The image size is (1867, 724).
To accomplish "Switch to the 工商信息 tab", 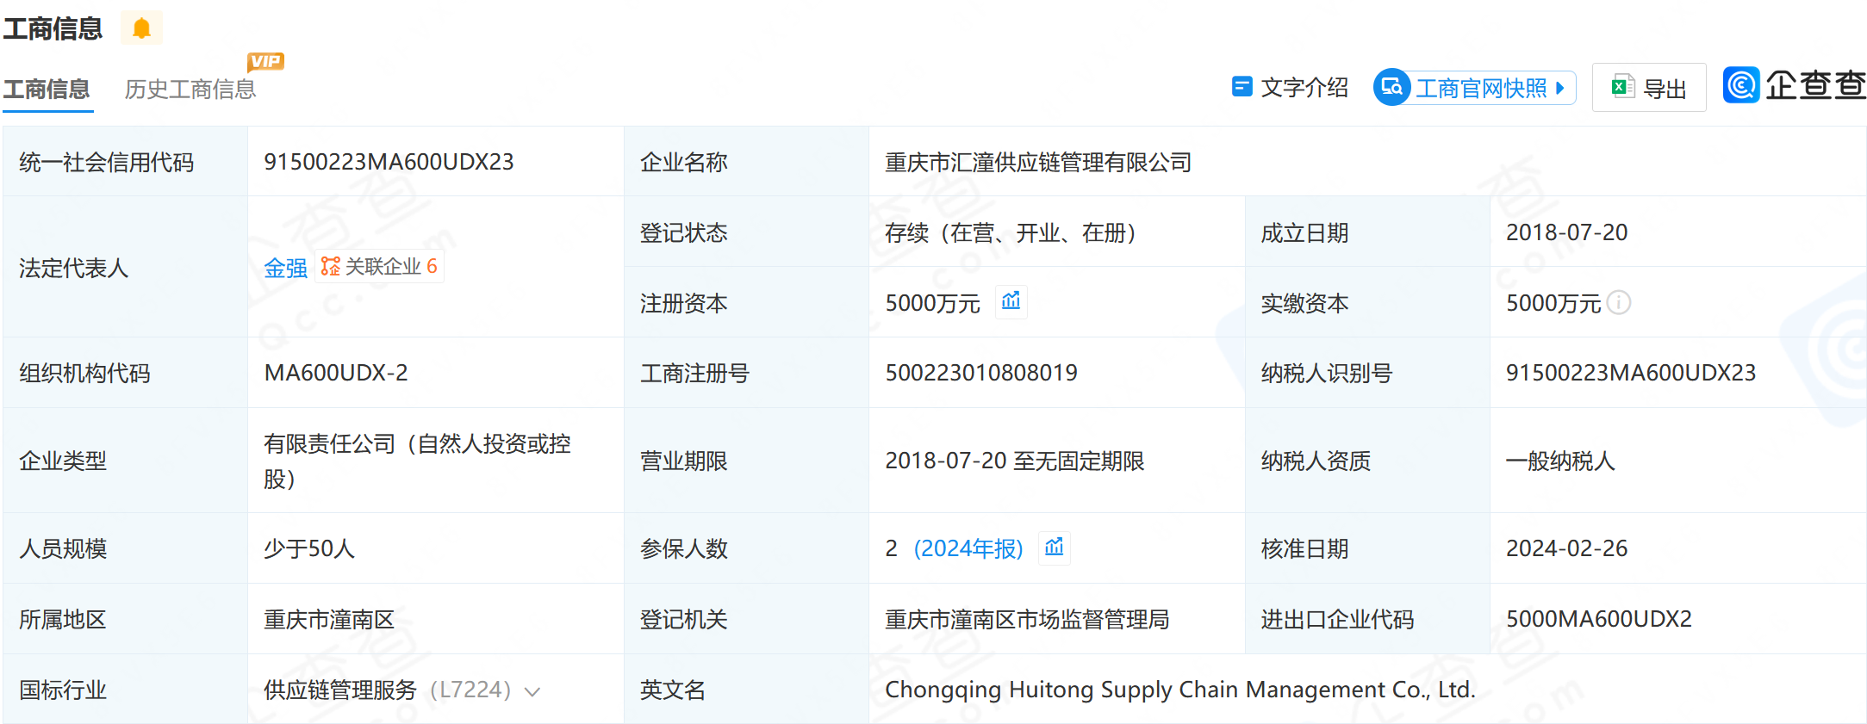I will (47, 90).
